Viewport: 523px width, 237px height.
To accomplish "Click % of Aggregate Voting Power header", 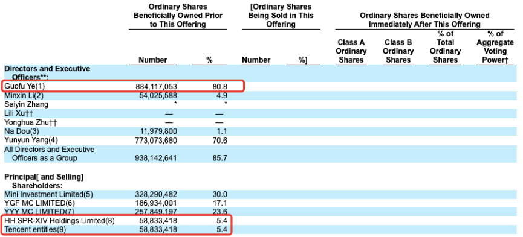I will [495, 47].
